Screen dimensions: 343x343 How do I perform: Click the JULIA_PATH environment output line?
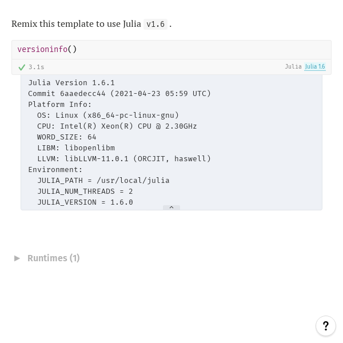click(x=103, y=181)
